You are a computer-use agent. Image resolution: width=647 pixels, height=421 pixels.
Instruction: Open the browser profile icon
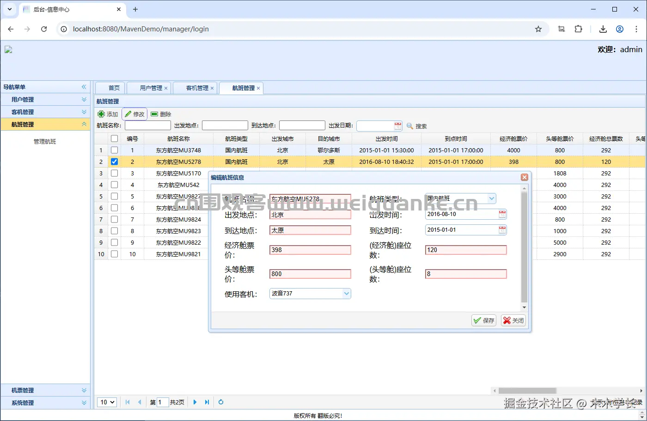click(620, 29)
